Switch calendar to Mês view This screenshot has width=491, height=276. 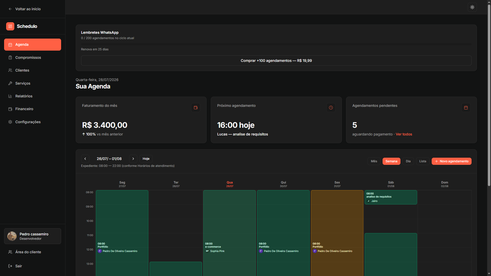pos(374,161)
